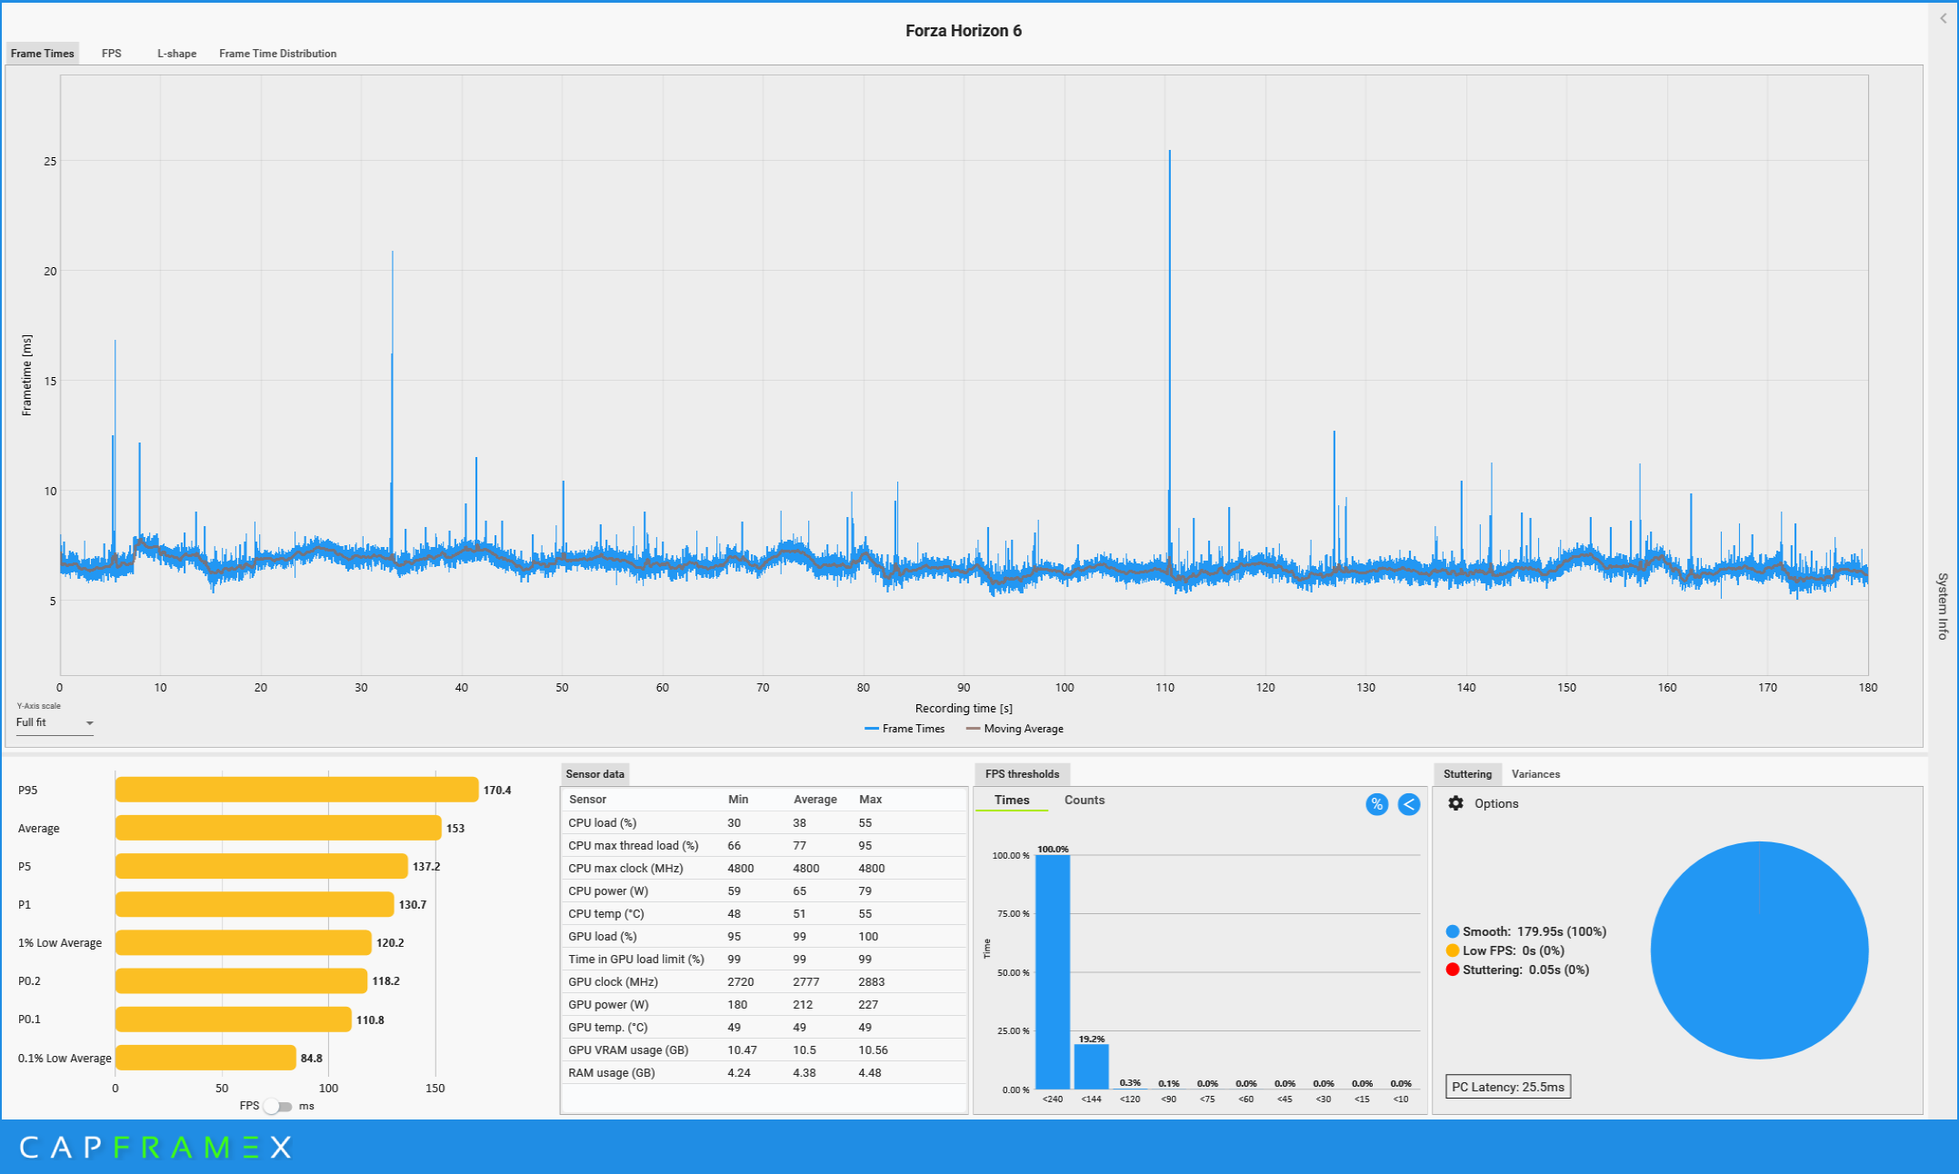Select the CPU power (W) row

coord(764,890)
